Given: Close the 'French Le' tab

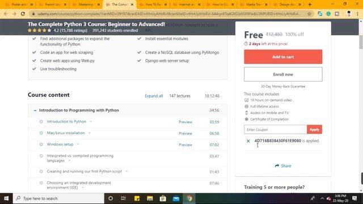Looking at the screenshot, I should 65,5.
